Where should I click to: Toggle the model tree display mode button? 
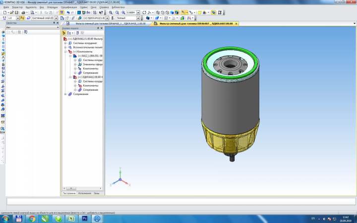(64, 33)
